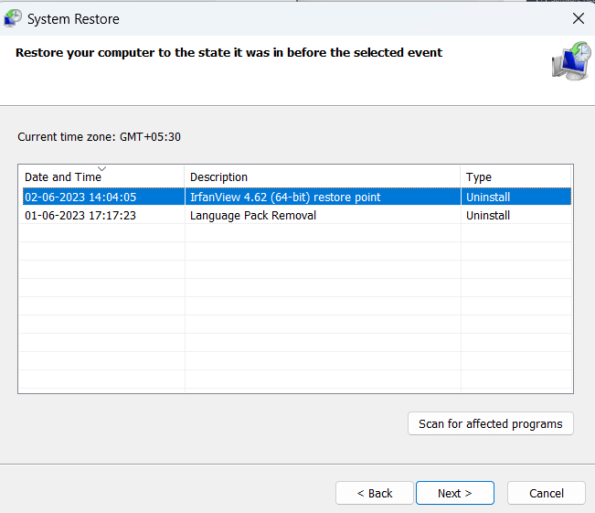Go to previous step with Back button
Viewport: 595px width, 513px height.
coord(374,493)
